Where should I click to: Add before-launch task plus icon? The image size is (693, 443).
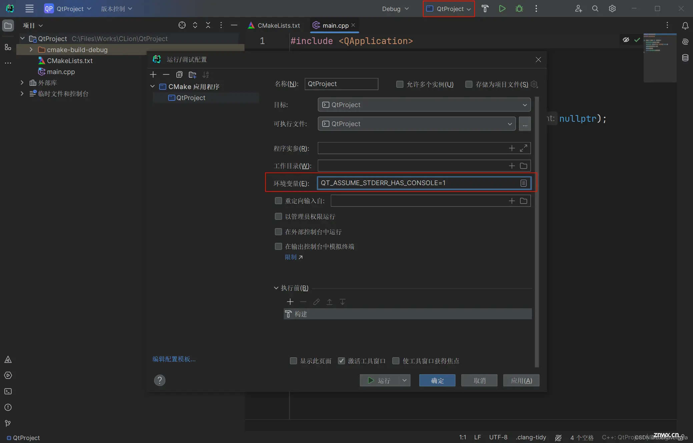[290, 302]
